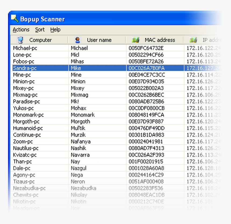Image resolution: width=231 pixels, height=224 pixels.
Task: Click user name Mk!
Action: [x=75, y=102]
